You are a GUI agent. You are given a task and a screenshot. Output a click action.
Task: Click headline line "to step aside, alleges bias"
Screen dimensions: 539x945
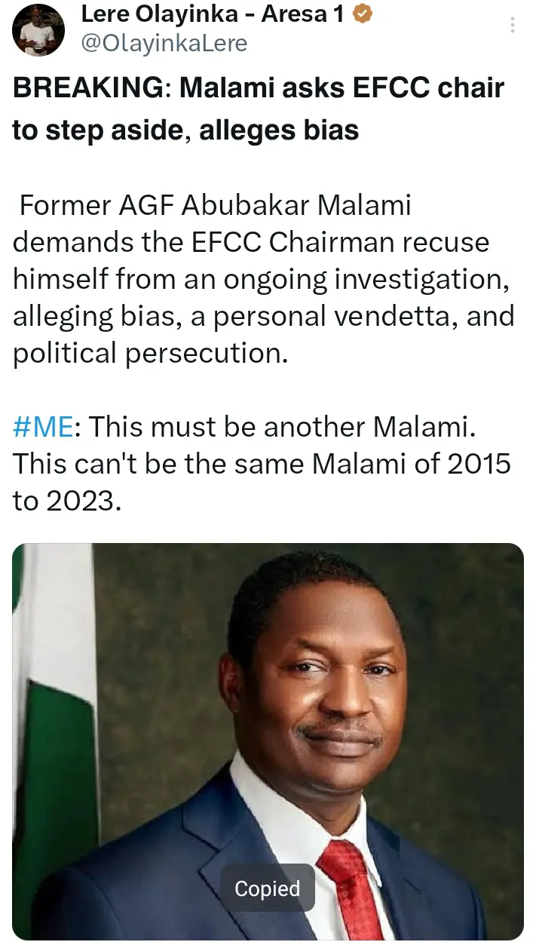pos(185,130)
